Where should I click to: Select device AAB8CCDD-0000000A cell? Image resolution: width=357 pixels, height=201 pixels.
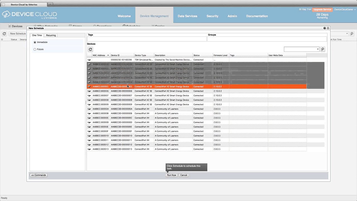click(x=122, y=109)
